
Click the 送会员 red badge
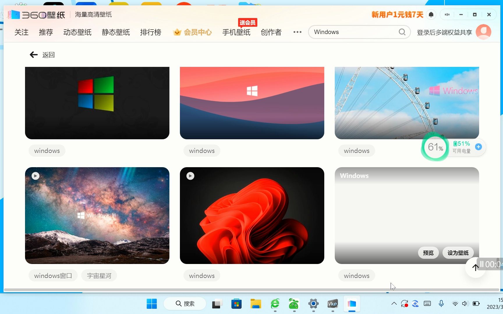(247, 23)
